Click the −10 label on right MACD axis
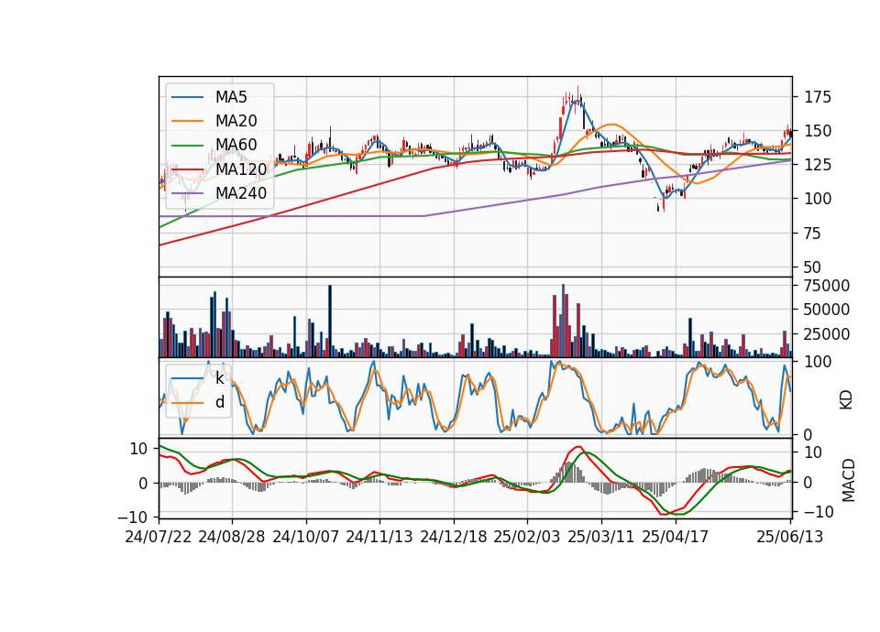Screen dimensions: 880x632 point(819,512)
